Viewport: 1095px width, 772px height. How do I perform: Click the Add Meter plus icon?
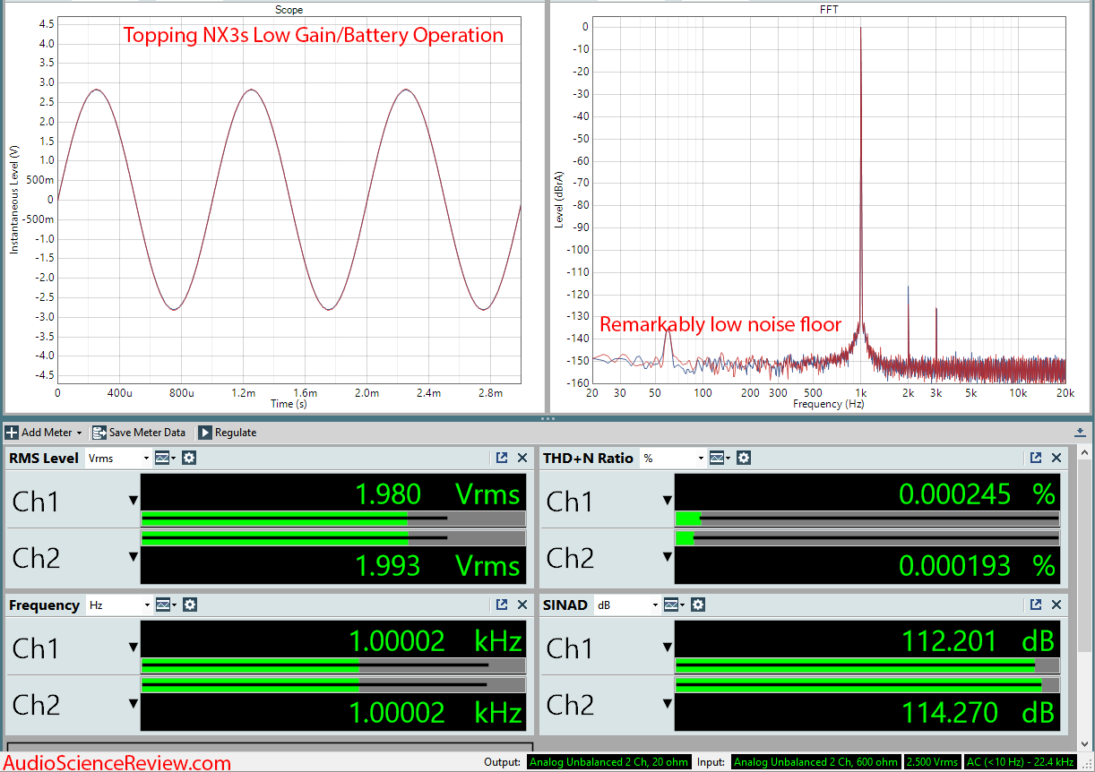[x=12, y=433]
